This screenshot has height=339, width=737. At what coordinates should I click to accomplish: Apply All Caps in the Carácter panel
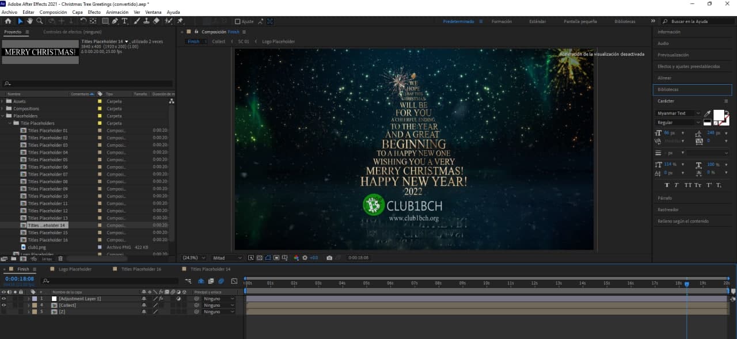tap(687, 185)
